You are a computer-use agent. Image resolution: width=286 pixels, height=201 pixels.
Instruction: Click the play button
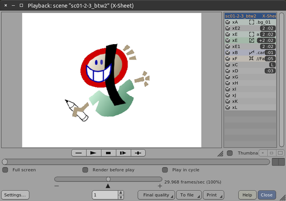pos(93,153)
